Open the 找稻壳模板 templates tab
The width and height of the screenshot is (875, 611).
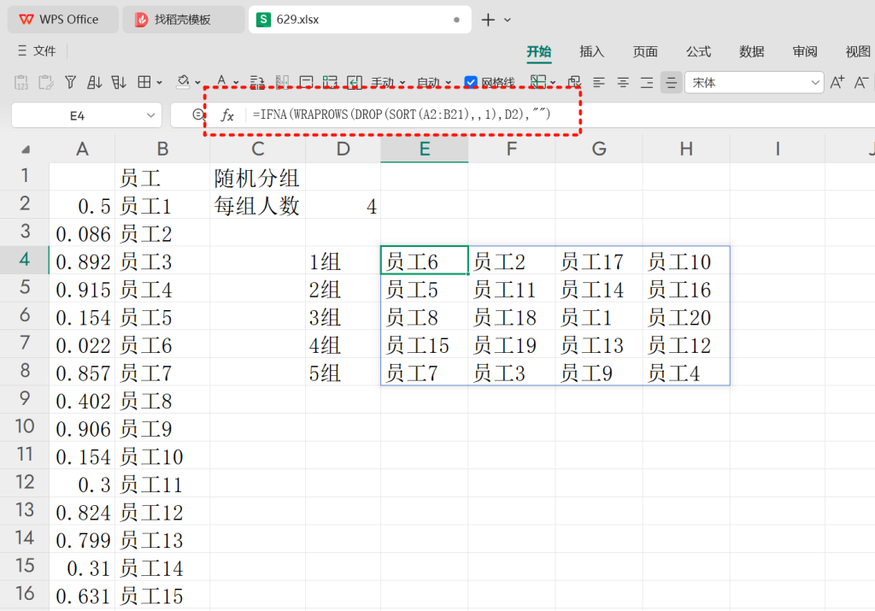(183, 20)
